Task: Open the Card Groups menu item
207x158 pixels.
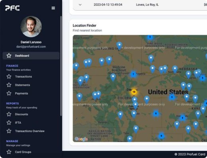Action: point(23,152)
